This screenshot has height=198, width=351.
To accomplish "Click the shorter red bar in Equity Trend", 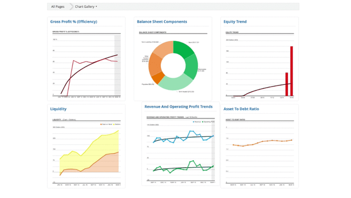I will pos(287,84).
